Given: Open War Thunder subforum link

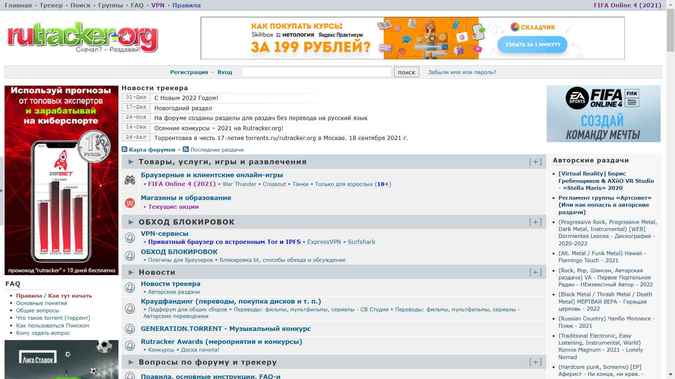Looking at the screenshot, I should tap(239, 184).
